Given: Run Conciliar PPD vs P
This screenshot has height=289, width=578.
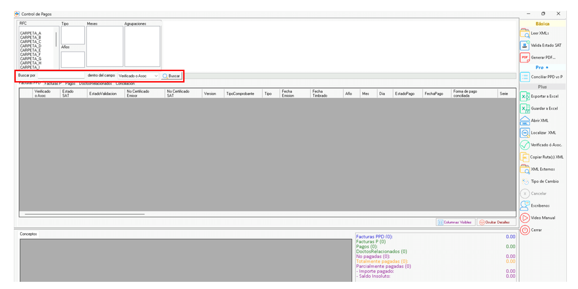Looking at the screenshot, I should point(525,77).
